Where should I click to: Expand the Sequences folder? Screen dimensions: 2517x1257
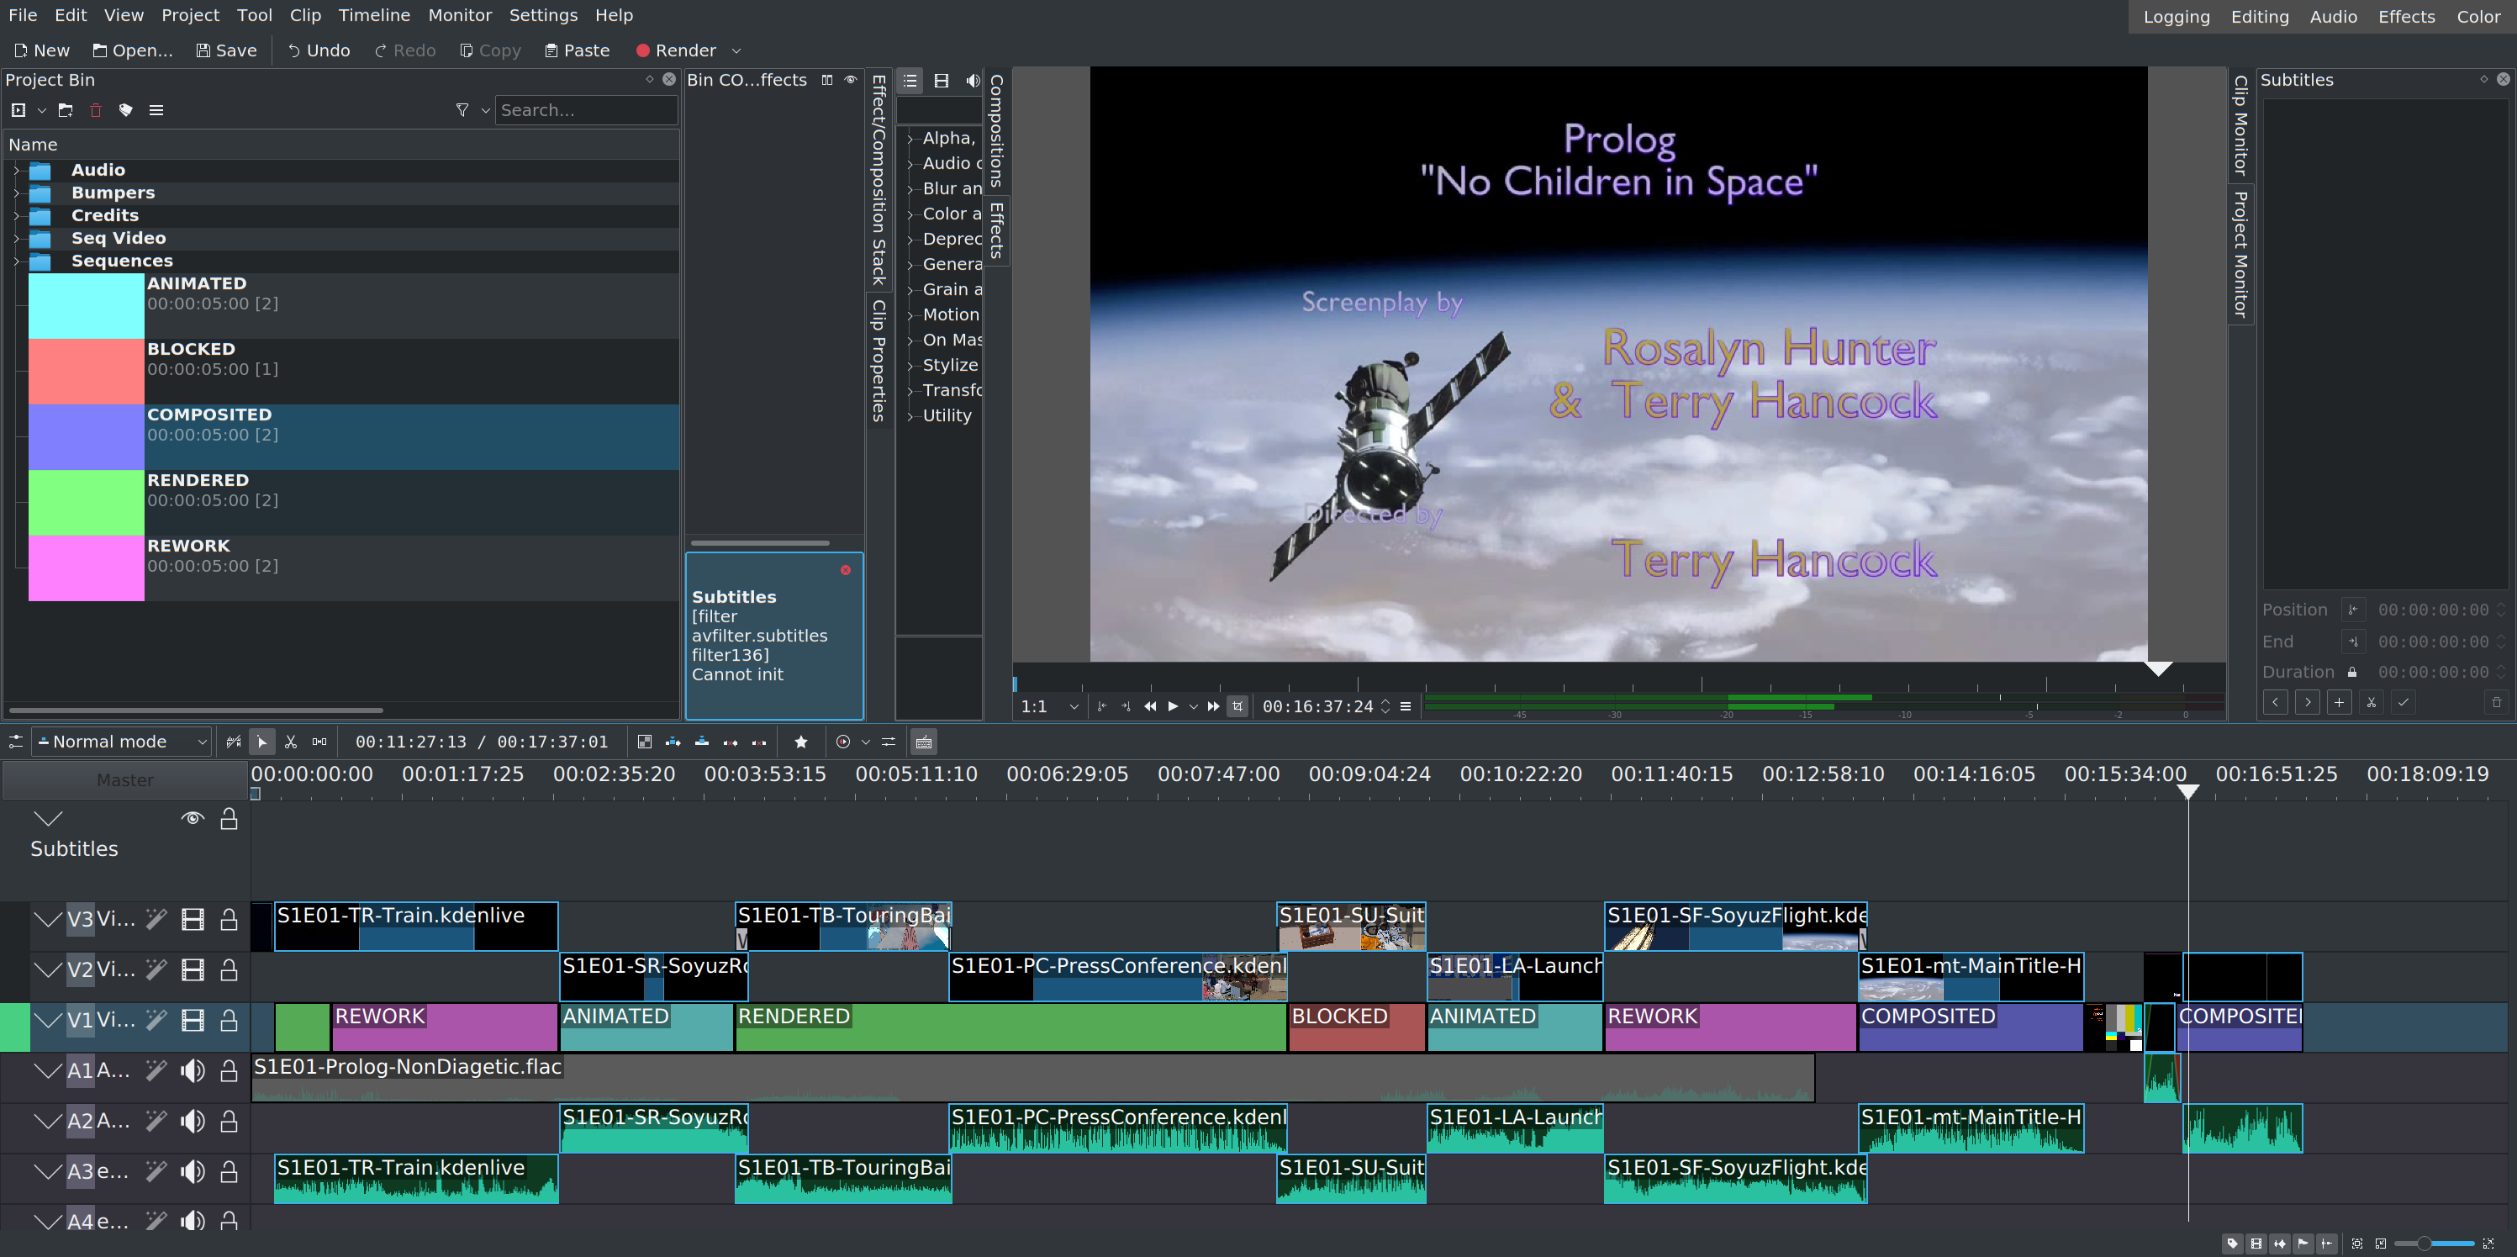pos(17,261)
